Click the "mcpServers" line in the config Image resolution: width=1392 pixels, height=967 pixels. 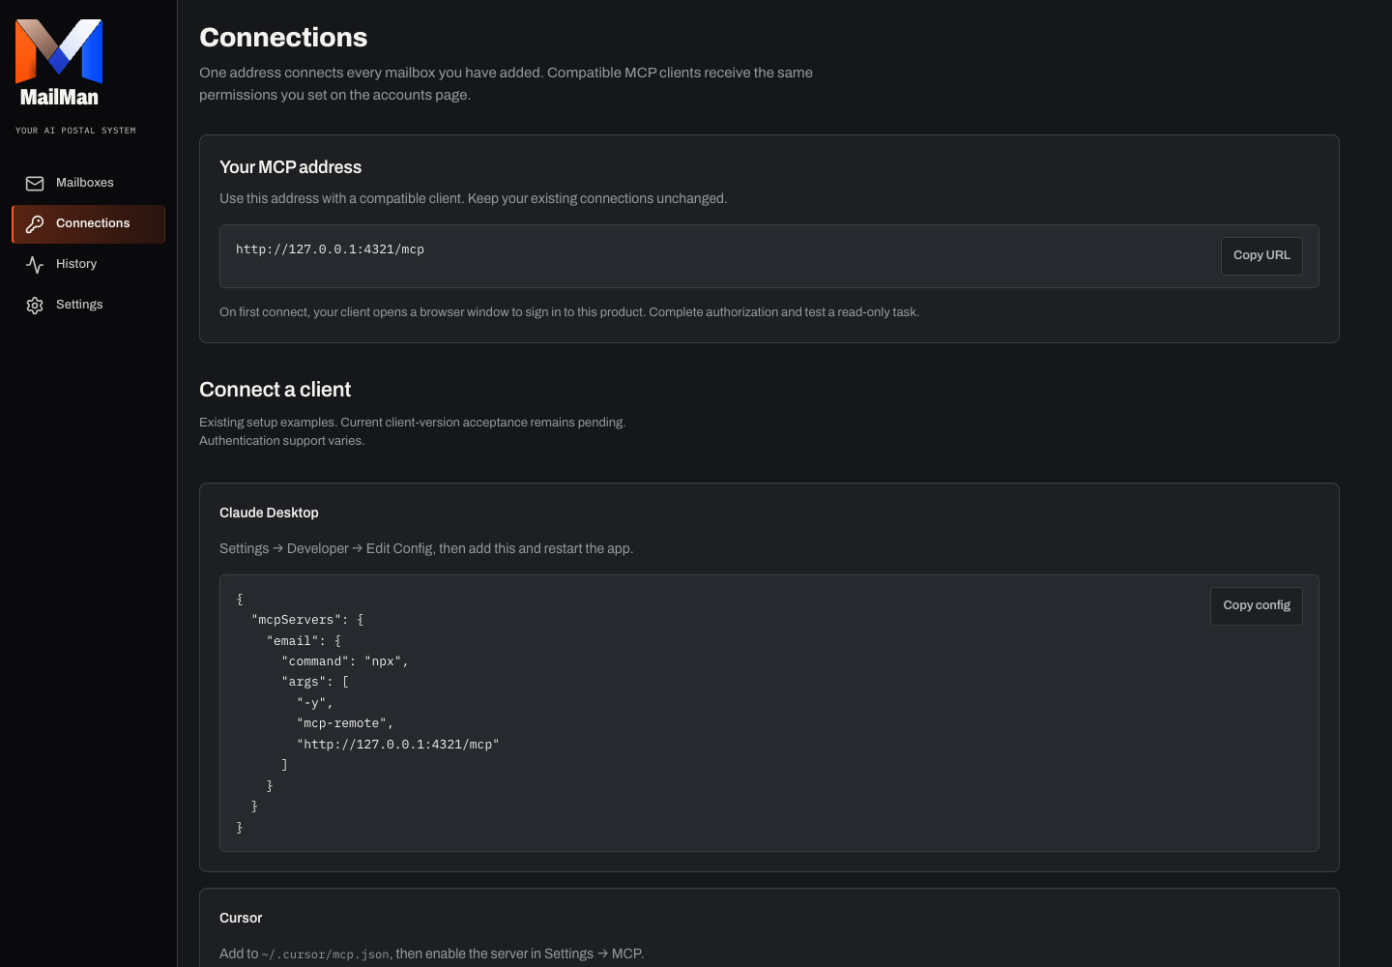click(307, 621)
